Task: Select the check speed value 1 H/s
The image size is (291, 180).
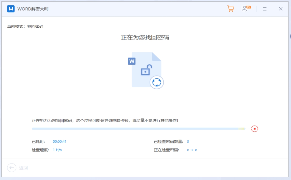Action: tap(57, 150)
